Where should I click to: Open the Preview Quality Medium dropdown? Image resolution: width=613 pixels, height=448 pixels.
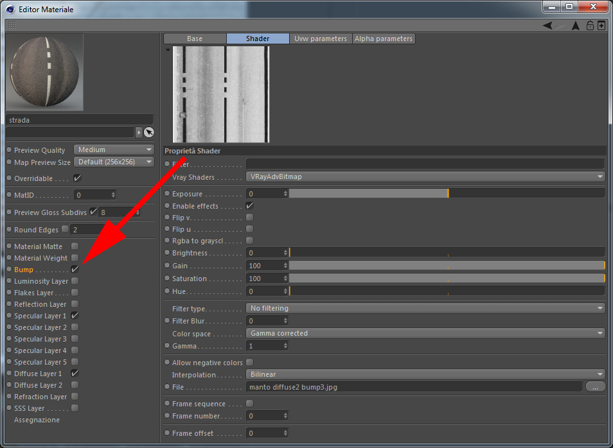click(114, 150)
